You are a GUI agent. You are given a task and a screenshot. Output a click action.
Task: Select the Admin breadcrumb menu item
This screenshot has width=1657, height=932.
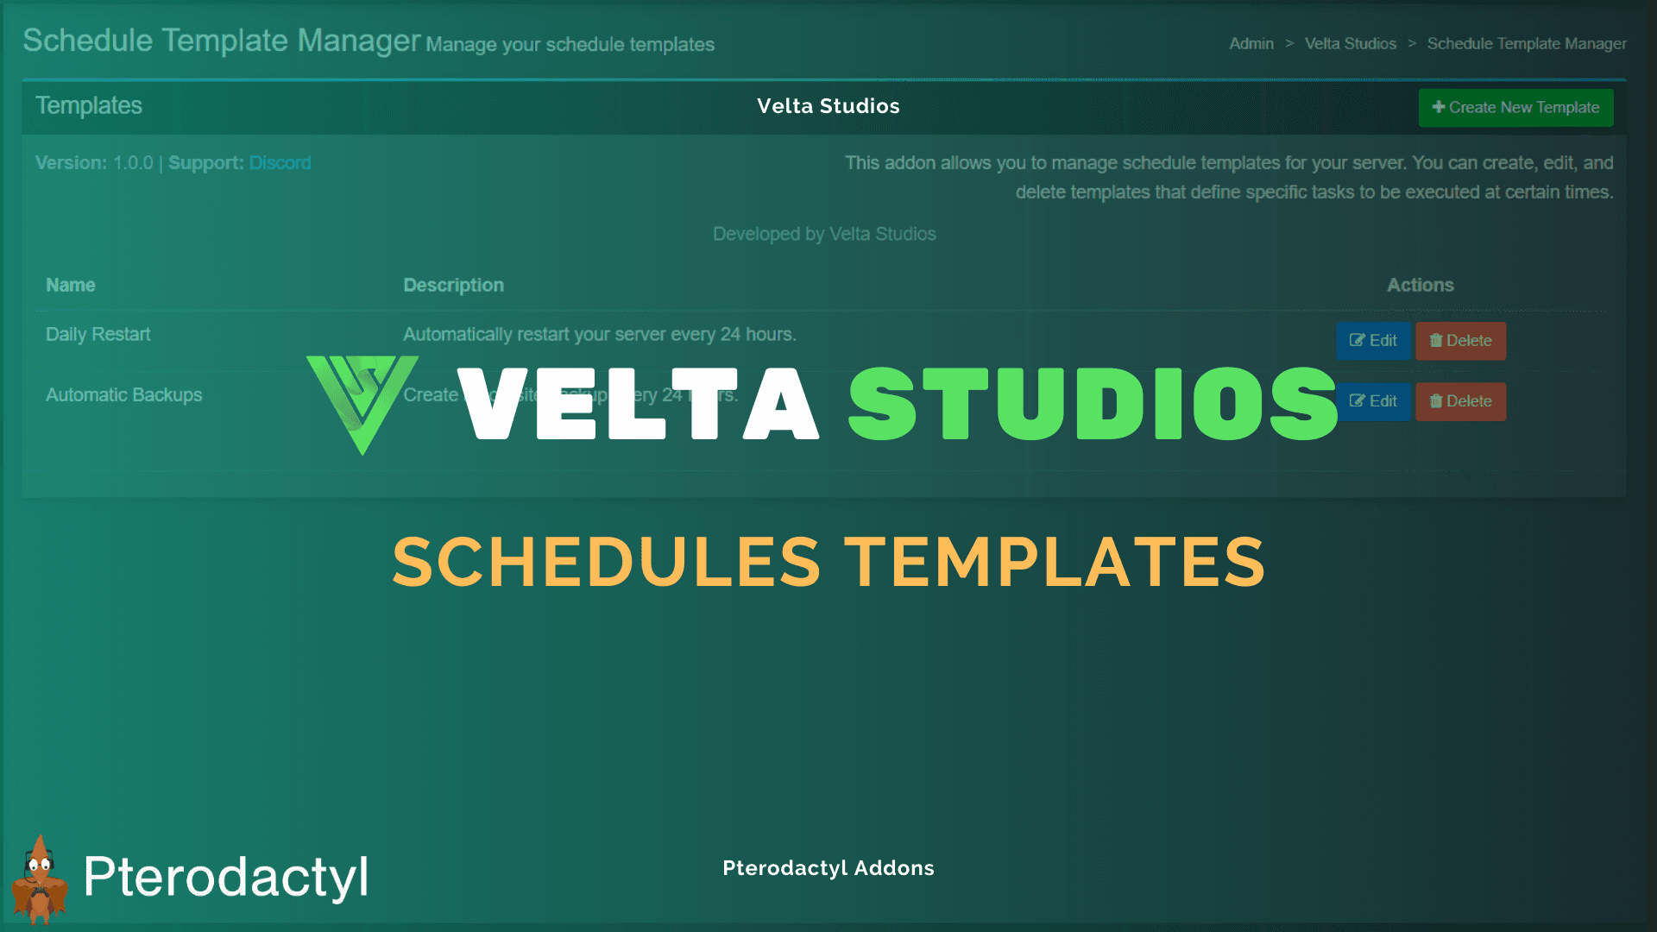point(1249,43)
